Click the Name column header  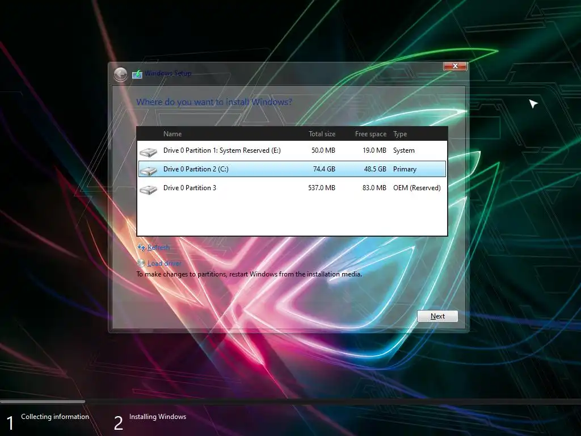tap(172, 134)
